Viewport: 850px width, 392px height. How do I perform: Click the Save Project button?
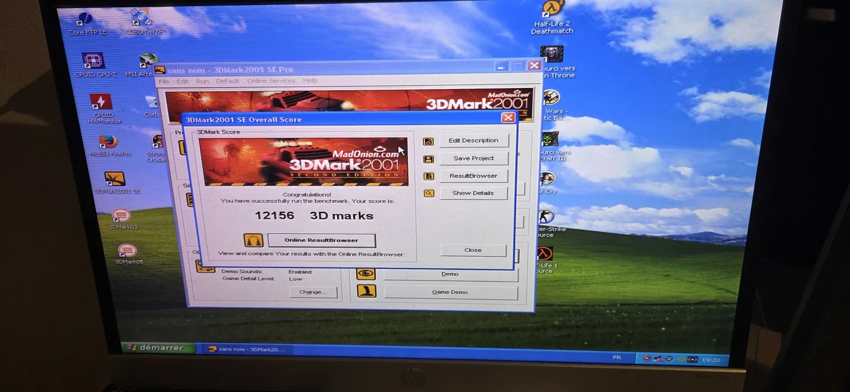pyautogui.click(x=473, y=158)
